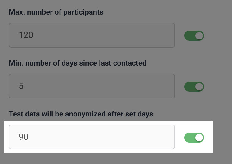Screen dimensions: 232x164
Task: Click the bright green track of the anonymization switch
Action: (x=190, y=138)
